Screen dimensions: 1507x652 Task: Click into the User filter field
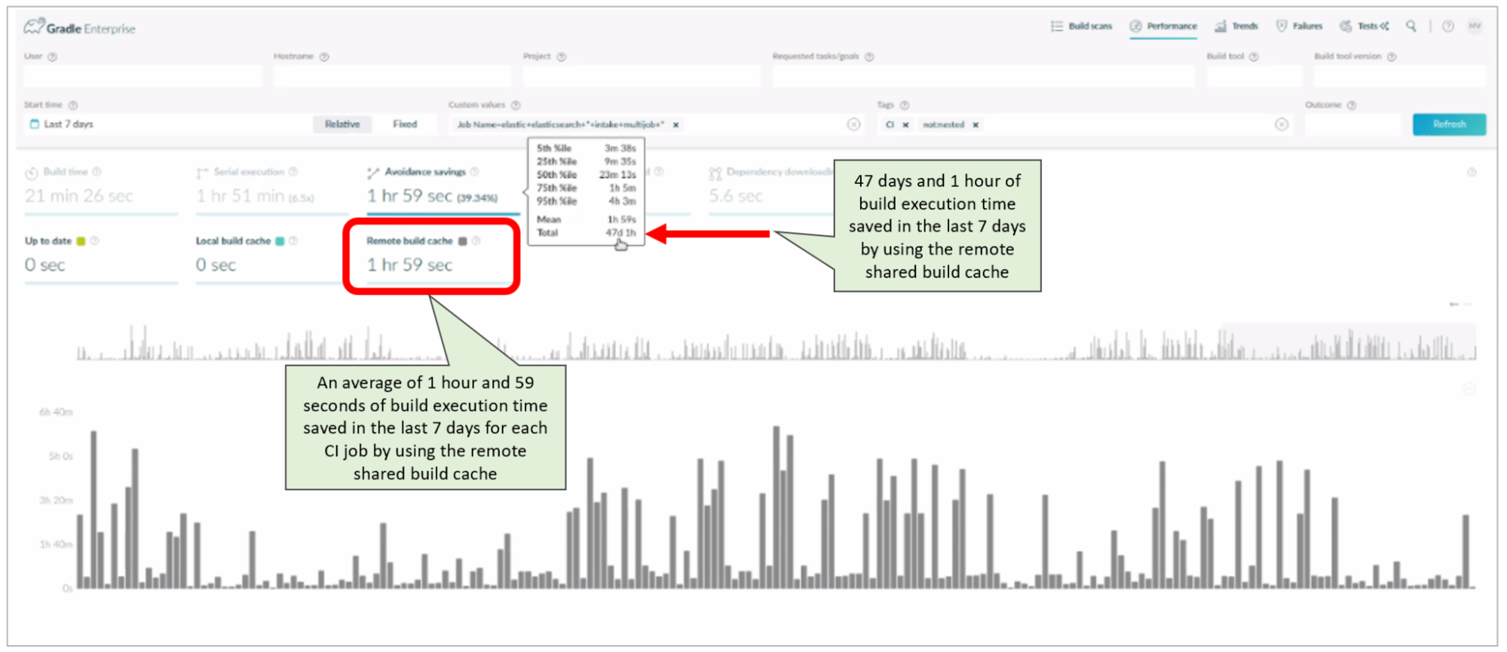click(x=143, y=76)
